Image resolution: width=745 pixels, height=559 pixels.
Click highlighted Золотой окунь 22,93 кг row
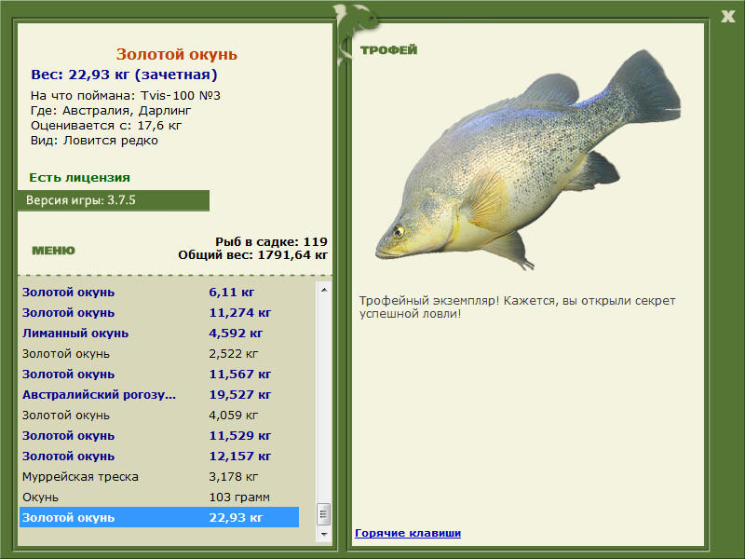click(x=158, y=517)
